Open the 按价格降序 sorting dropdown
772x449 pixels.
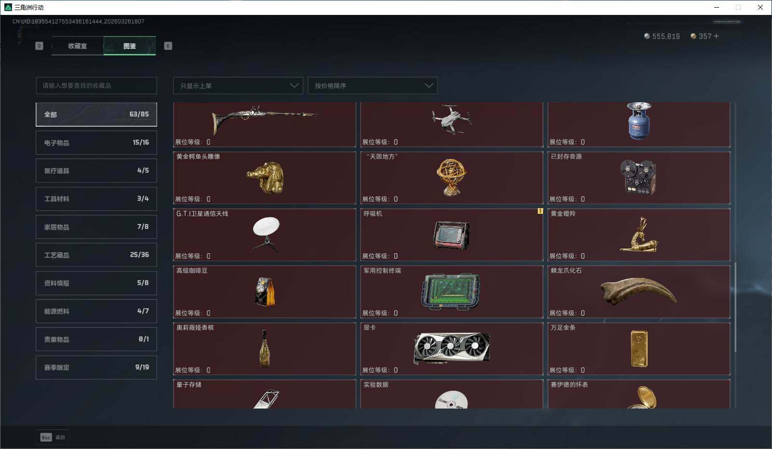(373, 85)
